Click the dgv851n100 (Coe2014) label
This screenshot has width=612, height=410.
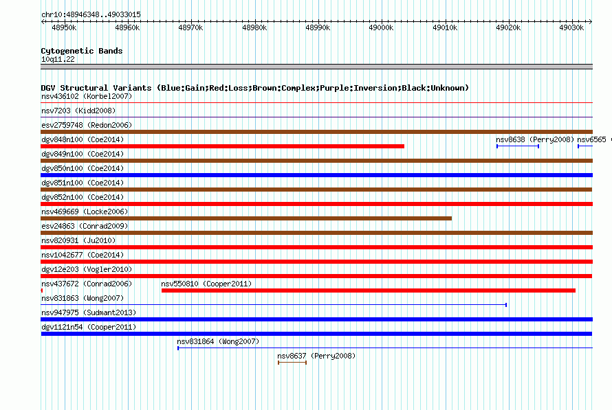click(83, 183)
